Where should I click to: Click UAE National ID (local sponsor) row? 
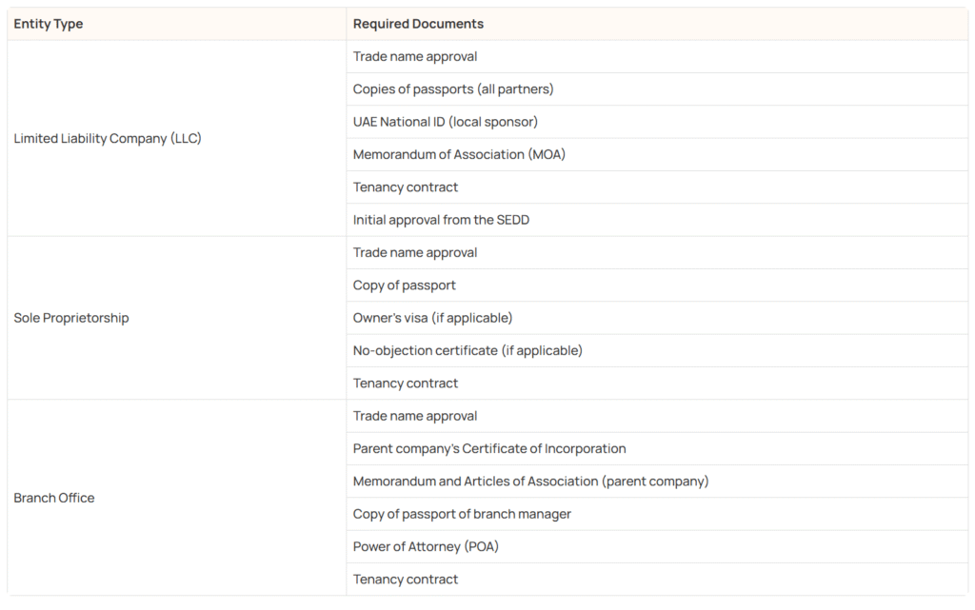pyautogui.click(x=657, y=122)
